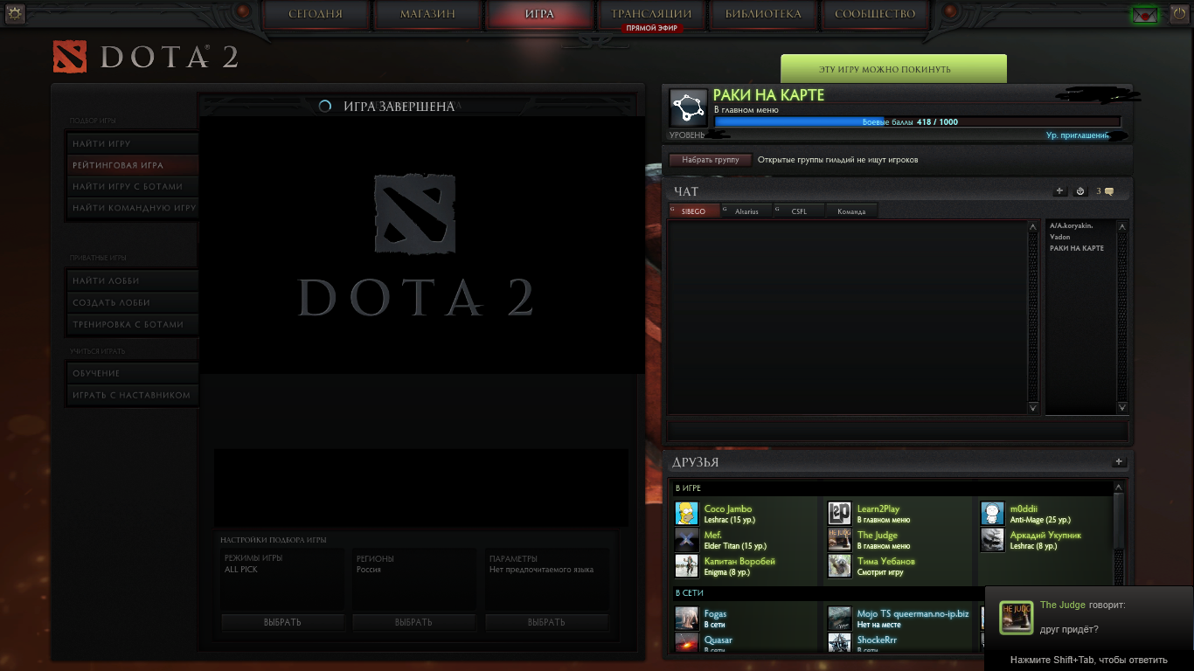This screenshot has width=1194, height=671.
Task: Click the Dota 2 logo emblem
Action: 70,57
